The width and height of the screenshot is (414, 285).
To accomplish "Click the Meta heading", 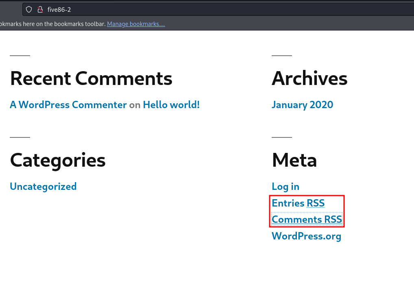I will [294, 160].
